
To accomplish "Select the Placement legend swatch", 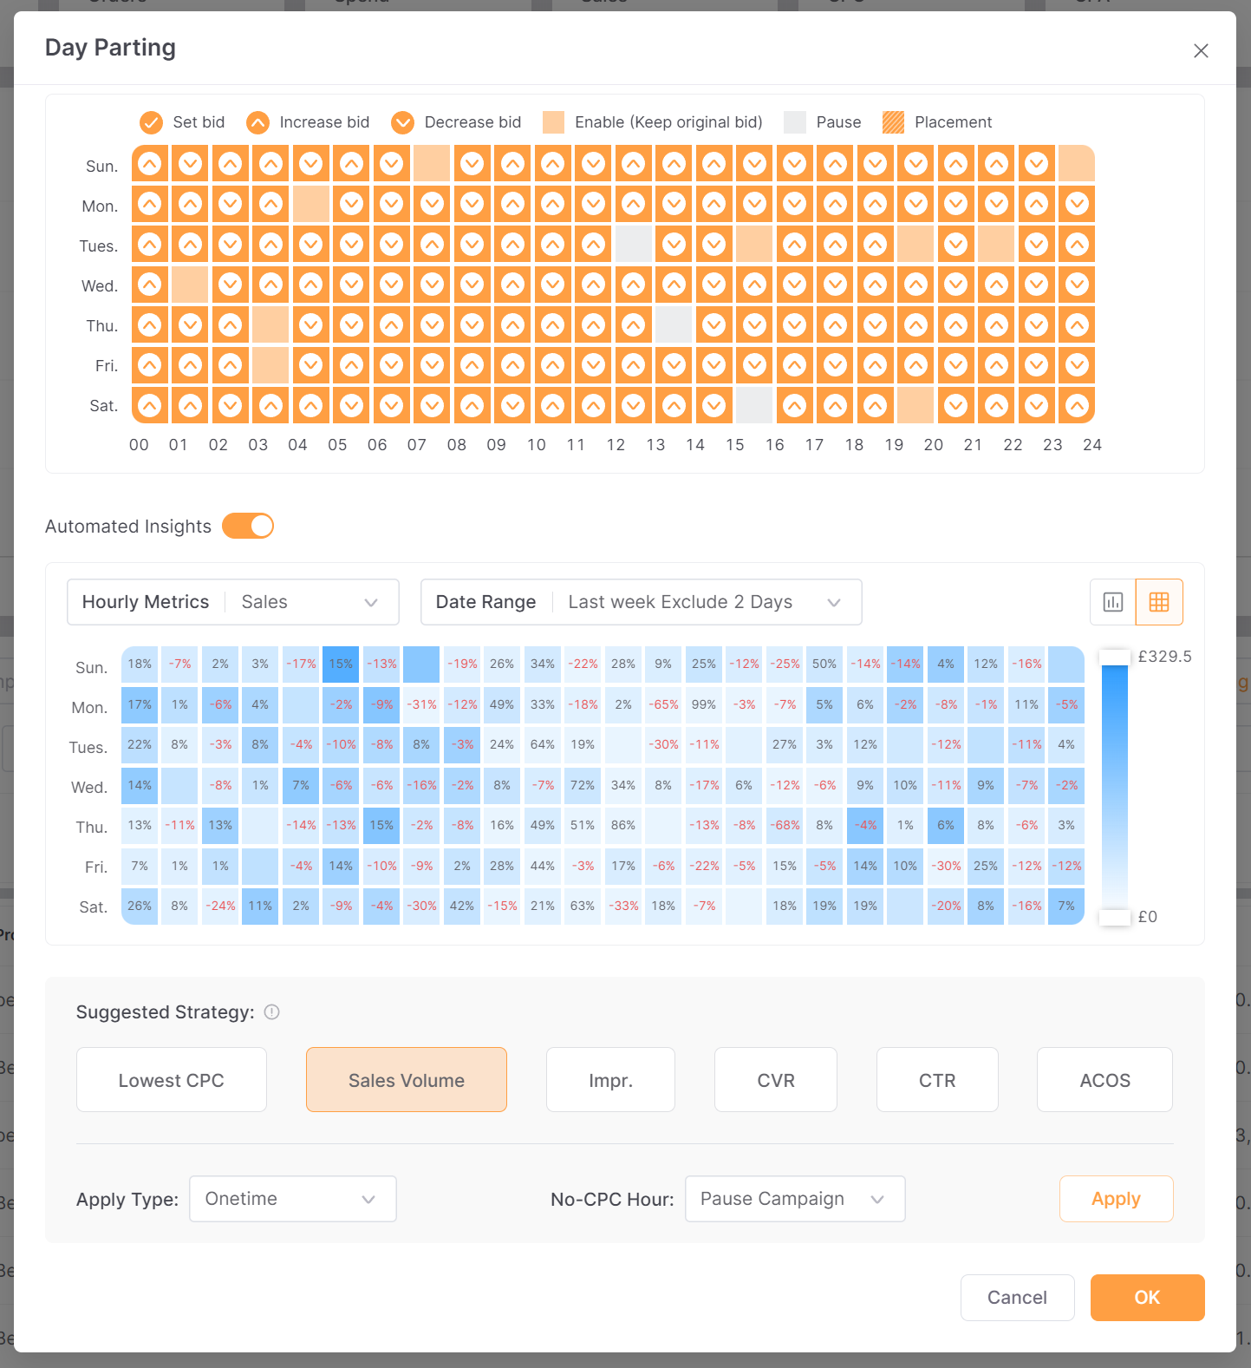I will pyautogui.click(x=893, y=122).
